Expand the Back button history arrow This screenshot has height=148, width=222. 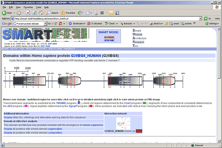(x=14, y=13)
